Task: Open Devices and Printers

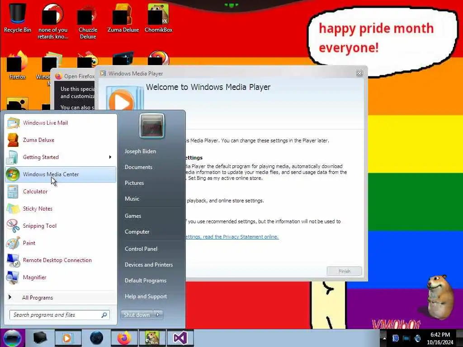Action: click(x=149, y=265)
